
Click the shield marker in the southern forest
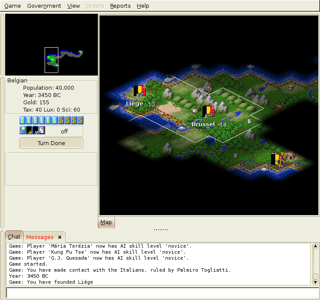[x=236, y=156]
